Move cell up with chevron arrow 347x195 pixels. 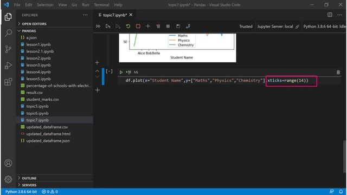(97, 71)
